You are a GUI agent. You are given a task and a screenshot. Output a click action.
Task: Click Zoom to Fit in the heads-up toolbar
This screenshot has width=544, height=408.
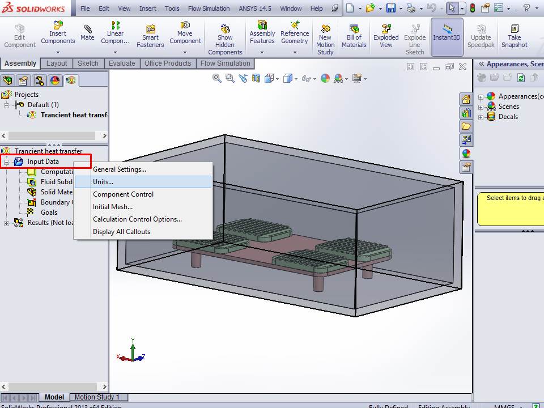(x=216, y=78)
